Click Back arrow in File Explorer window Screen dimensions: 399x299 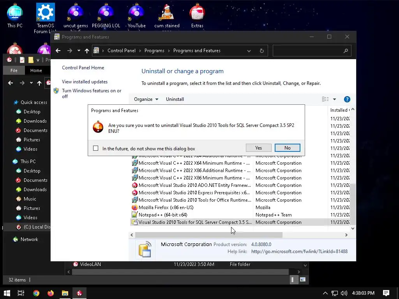(x=11, y=83)
